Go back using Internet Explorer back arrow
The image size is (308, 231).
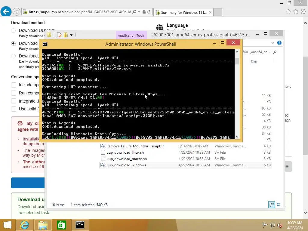[6, 12]
